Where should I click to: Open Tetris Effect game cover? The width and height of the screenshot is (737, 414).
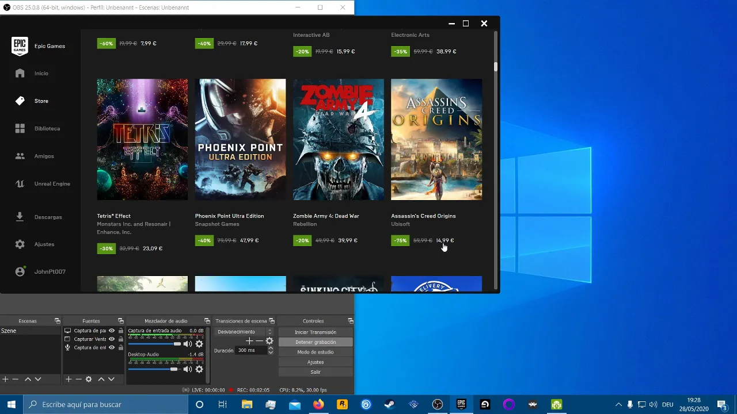click(x=142, y=139)
